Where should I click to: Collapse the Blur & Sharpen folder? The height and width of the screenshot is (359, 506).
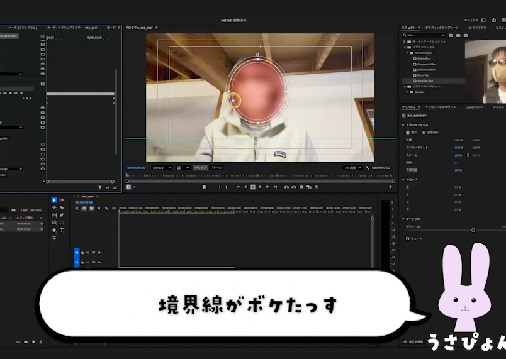408,53
